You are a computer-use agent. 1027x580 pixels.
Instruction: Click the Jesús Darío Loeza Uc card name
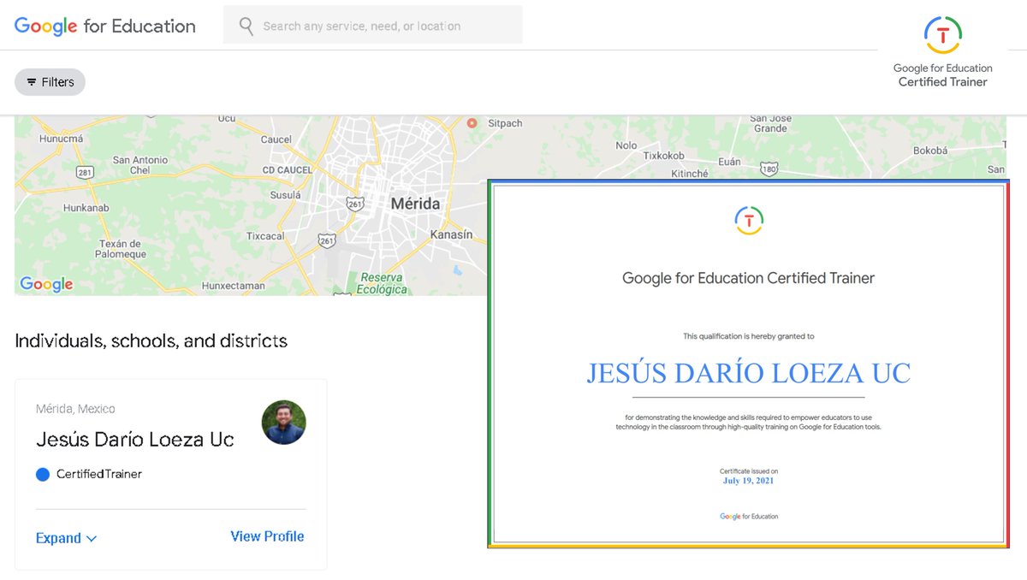pyautogui.click(x=134, y=440)
